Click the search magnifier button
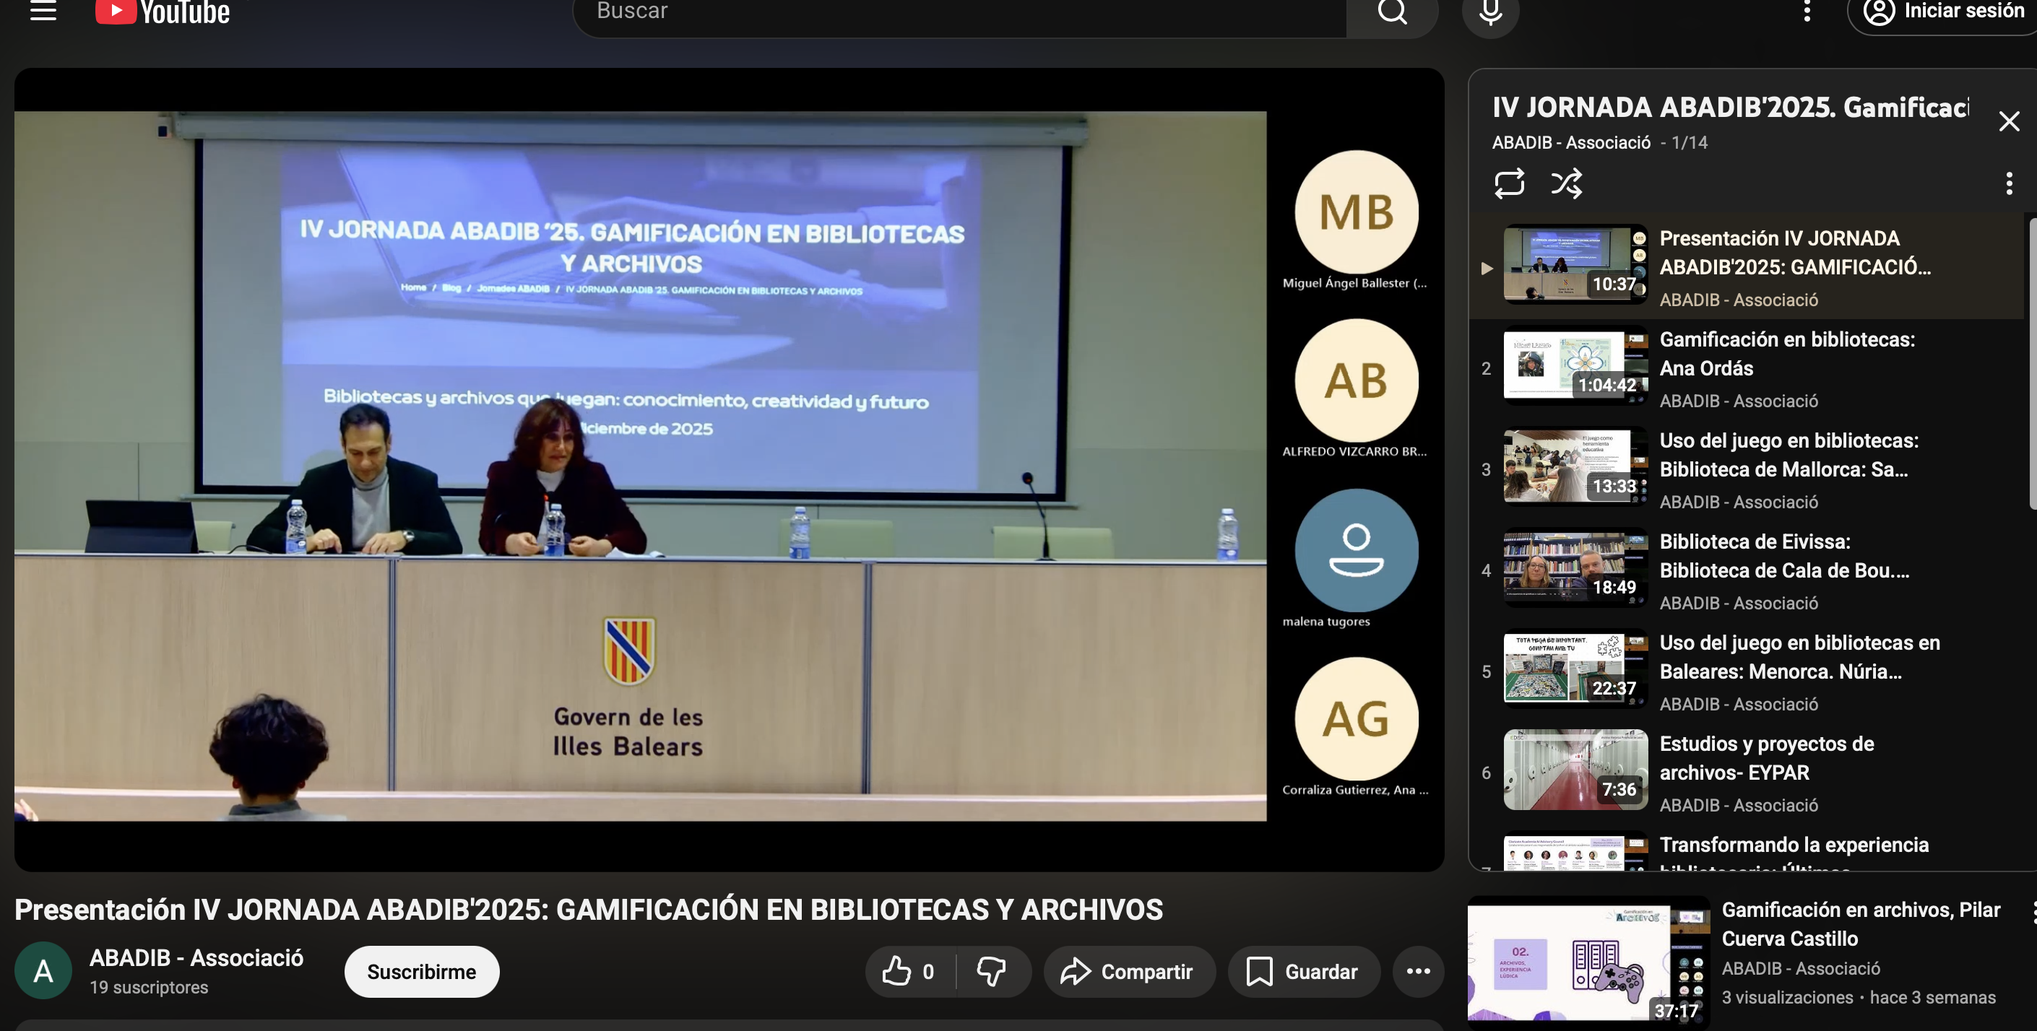Image resolution: width=2037 pixels, height=1031 pixels. tap(1392, 12)
